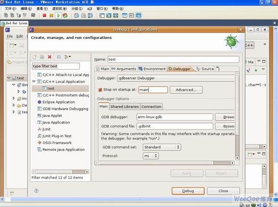Image resolution: width=278 pixels, height=207 pixels.
Task: Collapse test project in Project Explorer
Action: pyautogui.click(x=9, y=78)
